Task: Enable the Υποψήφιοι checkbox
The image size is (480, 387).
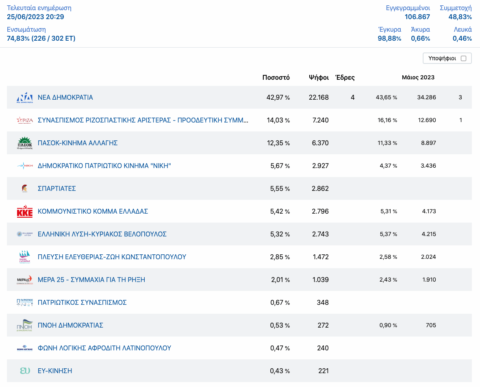Action: (463, 58)
